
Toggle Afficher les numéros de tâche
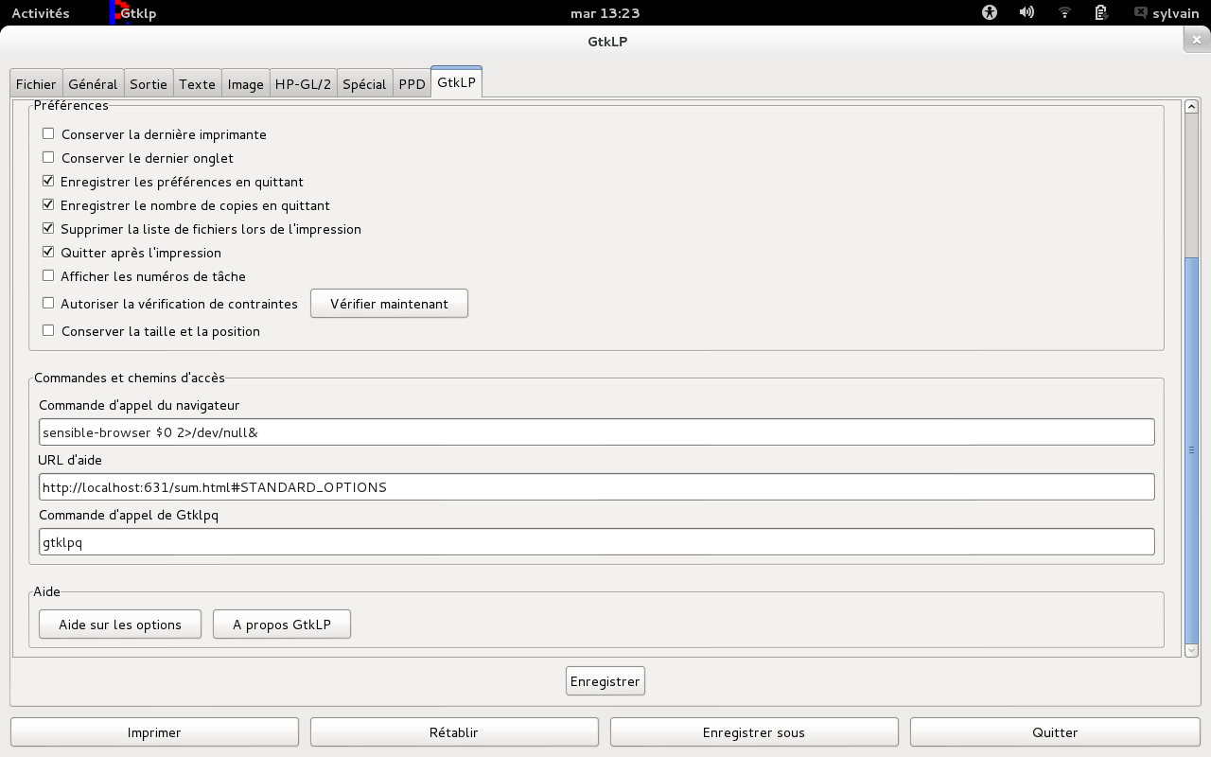tap(48, 276)
